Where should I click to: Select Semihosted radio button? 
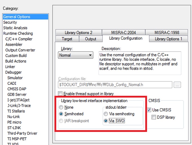click(61, 114)
